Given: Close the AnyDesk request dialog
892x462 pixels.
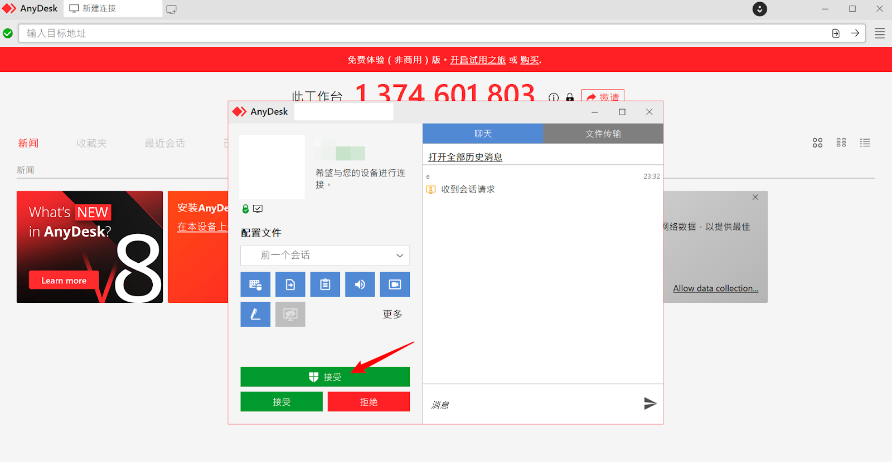Looking at the screenshot, I should 649,112.
